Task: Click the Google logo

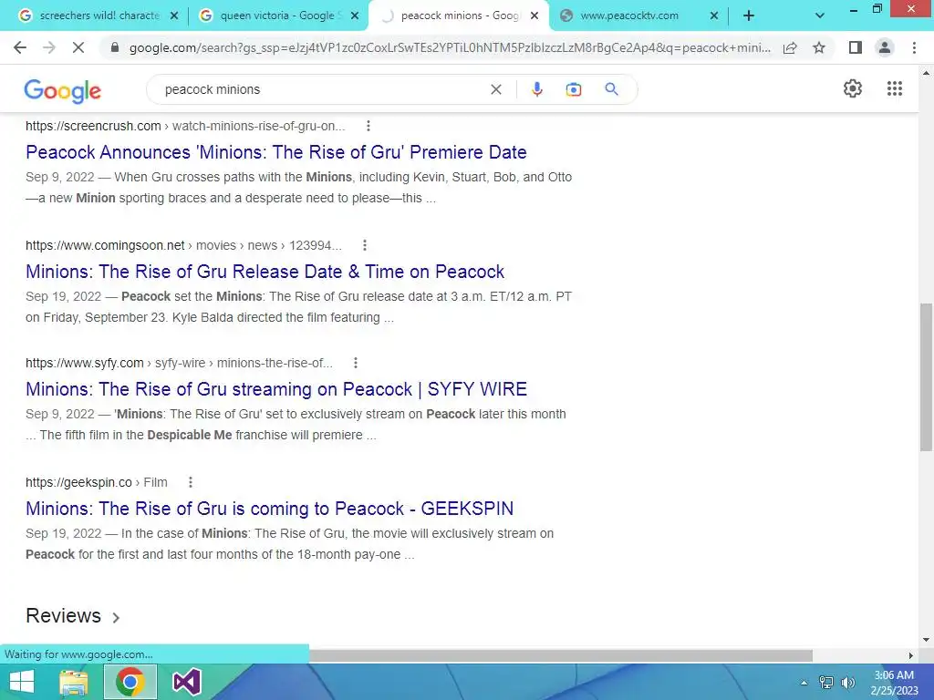Action: 63,90
